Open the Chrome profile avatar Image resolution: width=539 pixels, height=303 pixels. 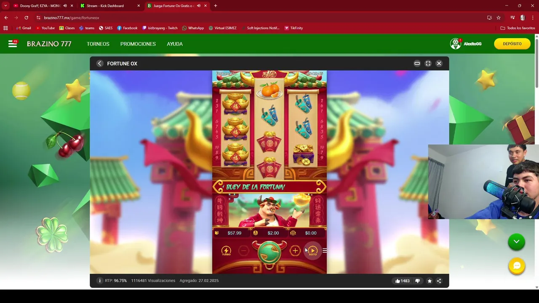click(523, 18)
